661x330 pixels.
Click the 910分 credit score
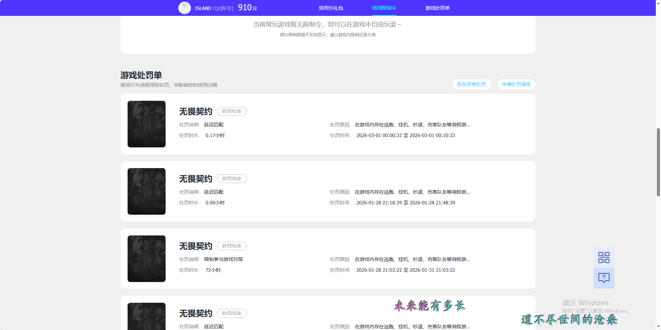[x=248, y=8]
